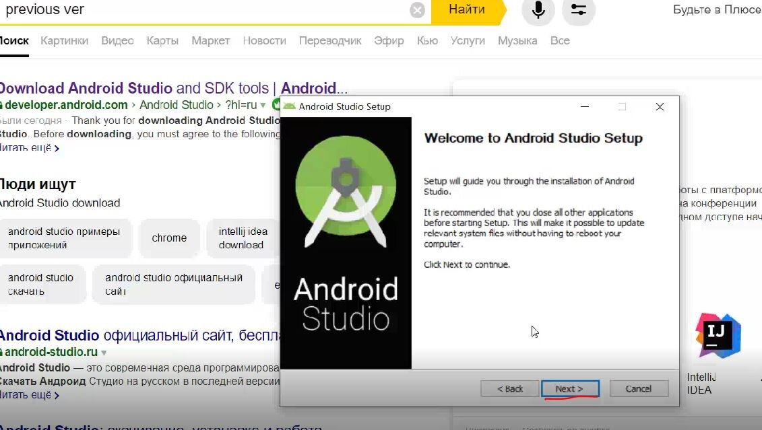
Task: Click Читать ещё under developer.android.com result
Action: [30, 147]
